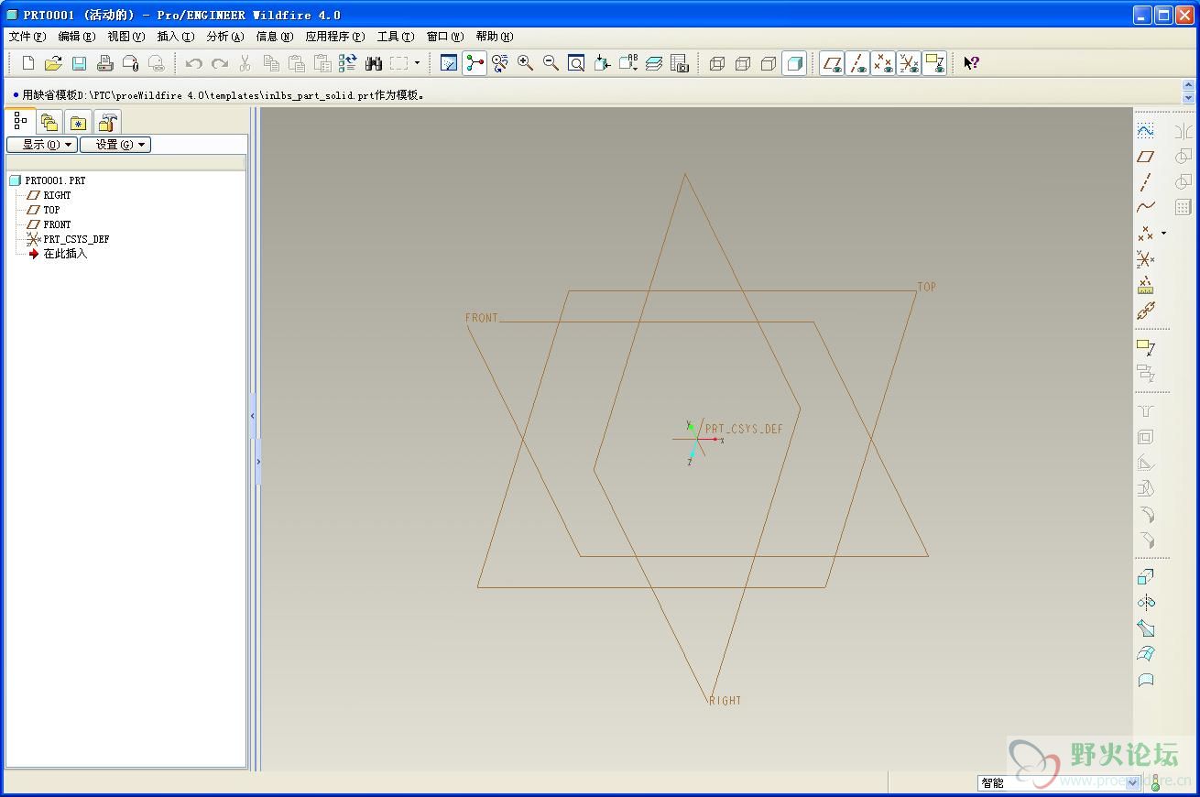The image size is (1200, 797).
Task: Click the Cut scissors icon
Action: click(x=245, y=63)
